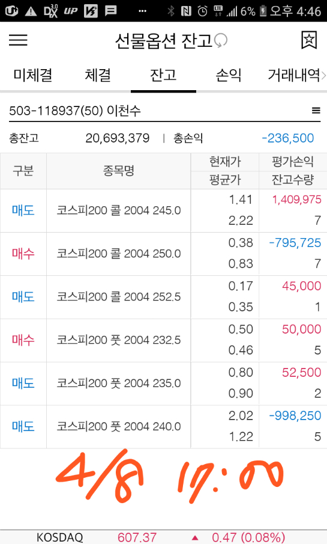Open the hamburger menu at top left
Image resolution: width=327 pixels, height=544 pixels.
(18, 40)
